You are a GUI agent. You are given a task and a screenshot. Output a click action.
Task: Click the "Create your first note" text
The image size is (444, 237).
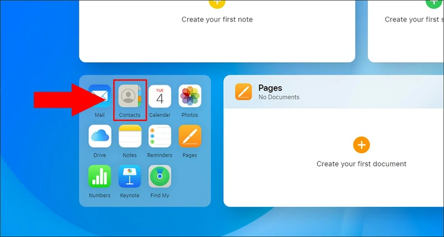click(217, 19)
